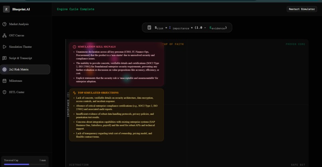Click the pulse icon beside Top Simulated Objections
Image resolution: width=322 pixels, height=167 pixels.
pyautogui.click(x=74, y=93)
